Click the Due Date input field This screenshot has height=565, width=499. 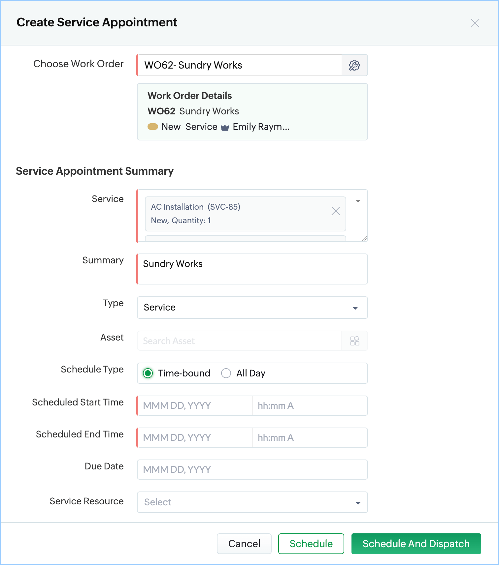[x=252, y=469]
